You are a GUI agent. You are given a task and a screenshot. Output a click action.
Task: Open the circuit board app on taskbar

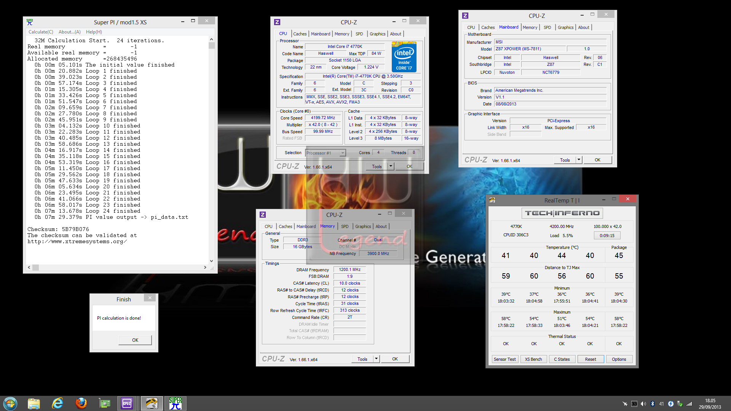[x=104, y=403]
